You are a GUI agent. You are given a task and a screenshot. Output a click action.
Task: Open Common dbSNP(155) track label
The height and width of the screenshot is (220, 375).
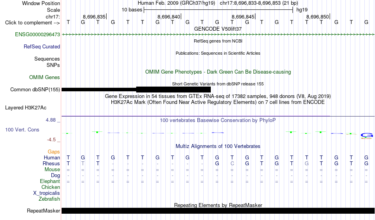35,90
